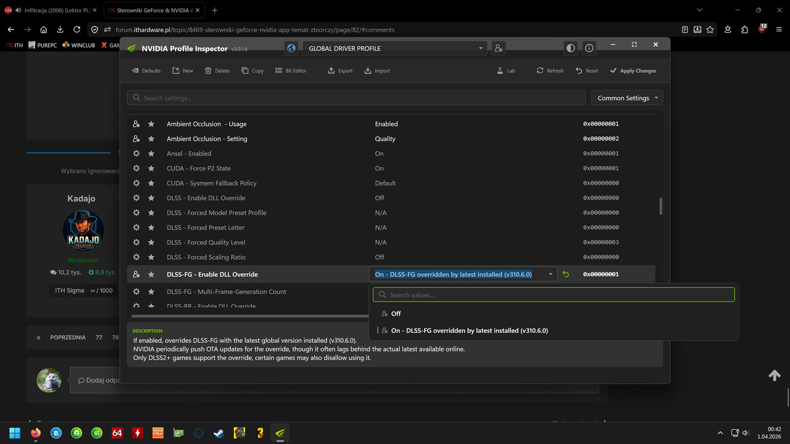Click hex value 0x00000003 of Forced Quality Level

[601, 242]
